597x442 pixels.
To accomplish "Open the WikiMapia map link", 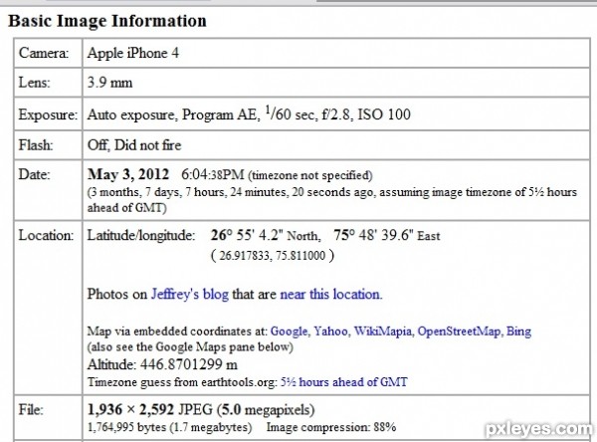I will click(x=383, y=331).
